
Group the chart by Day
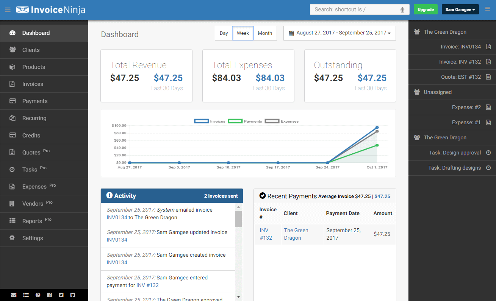[224, 33]
